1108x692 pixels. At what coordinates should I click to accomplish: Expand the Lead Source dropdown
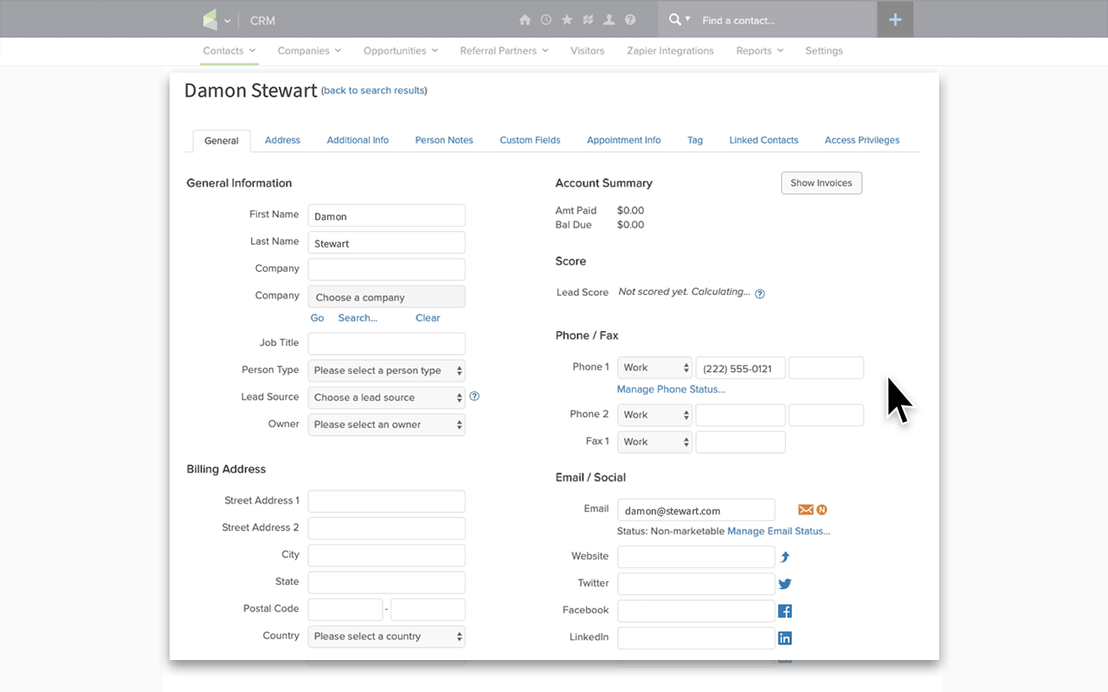386,397
